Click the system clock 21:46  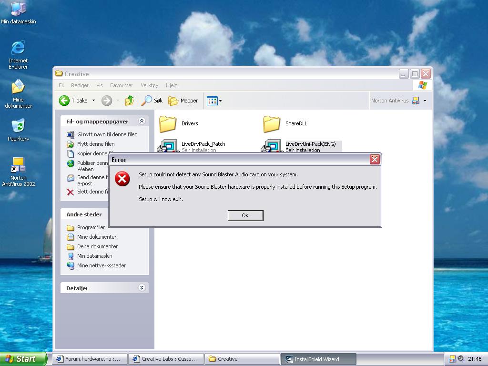coord(475,359)
